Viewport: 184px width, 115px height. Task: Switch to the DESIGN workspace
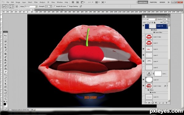(x=162, y=2)
